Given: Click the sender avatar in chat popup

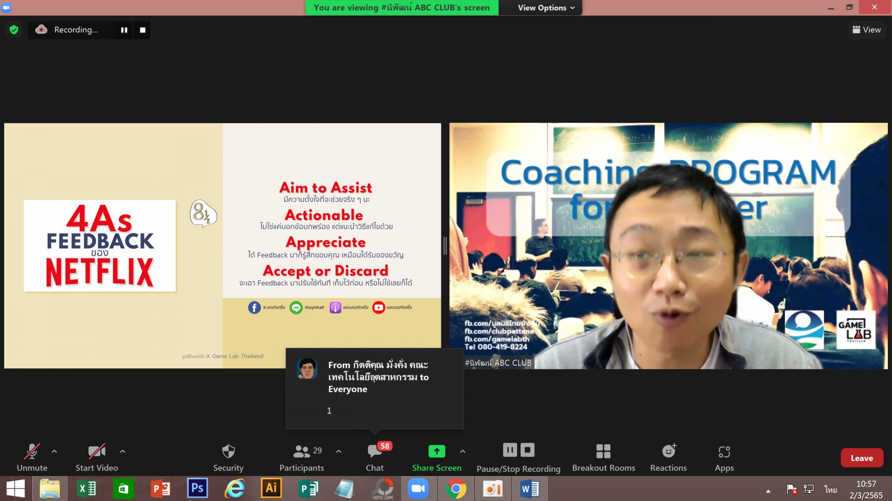Looking at the screenshot, I should click(x=307, y=369).
